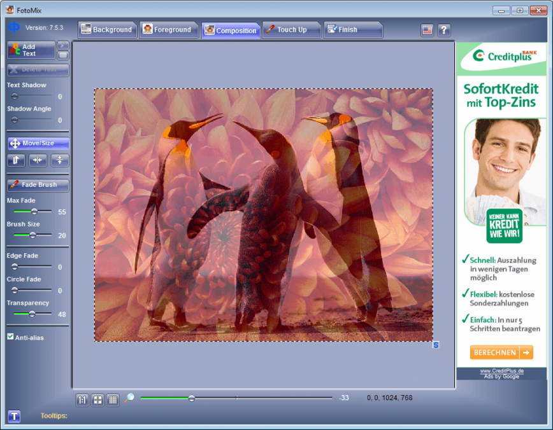Toggle the Anti-alias checkbox
The height and width of the screenshot is (430, 553).
point(10,337)
